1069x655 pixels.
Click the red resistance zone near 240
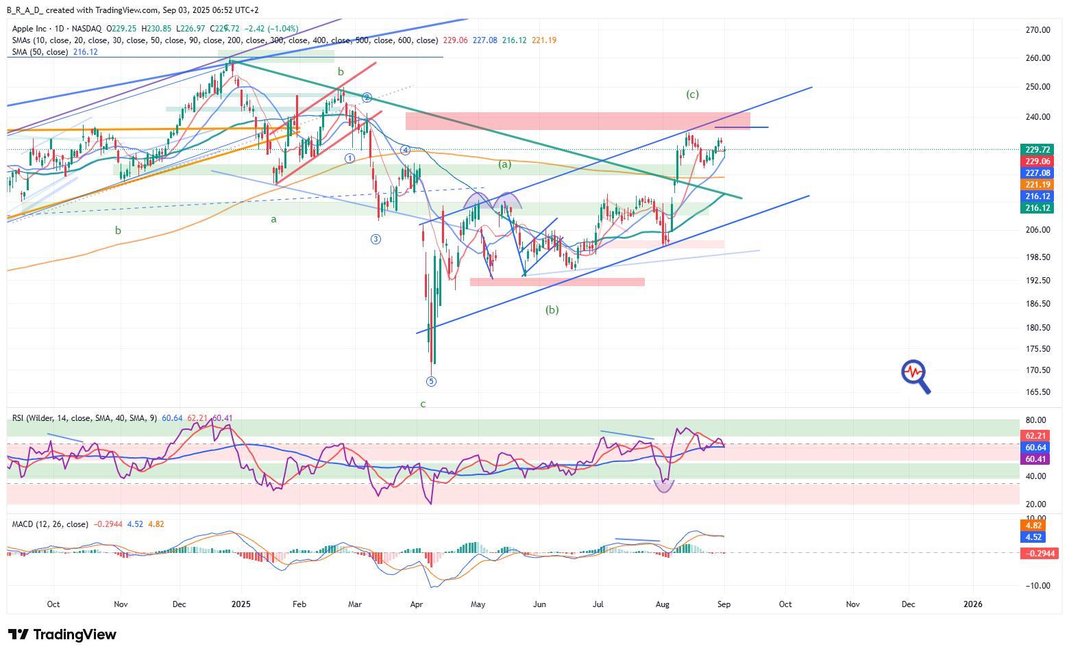click(x=578, y=121)
